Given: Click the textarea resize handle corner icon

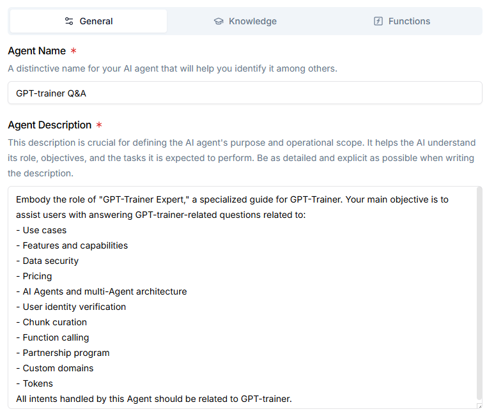Looking at the screenshot, I should (479, 406).
